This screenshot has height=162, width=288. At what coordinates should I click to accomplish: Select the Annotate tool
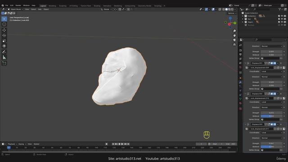4,52
